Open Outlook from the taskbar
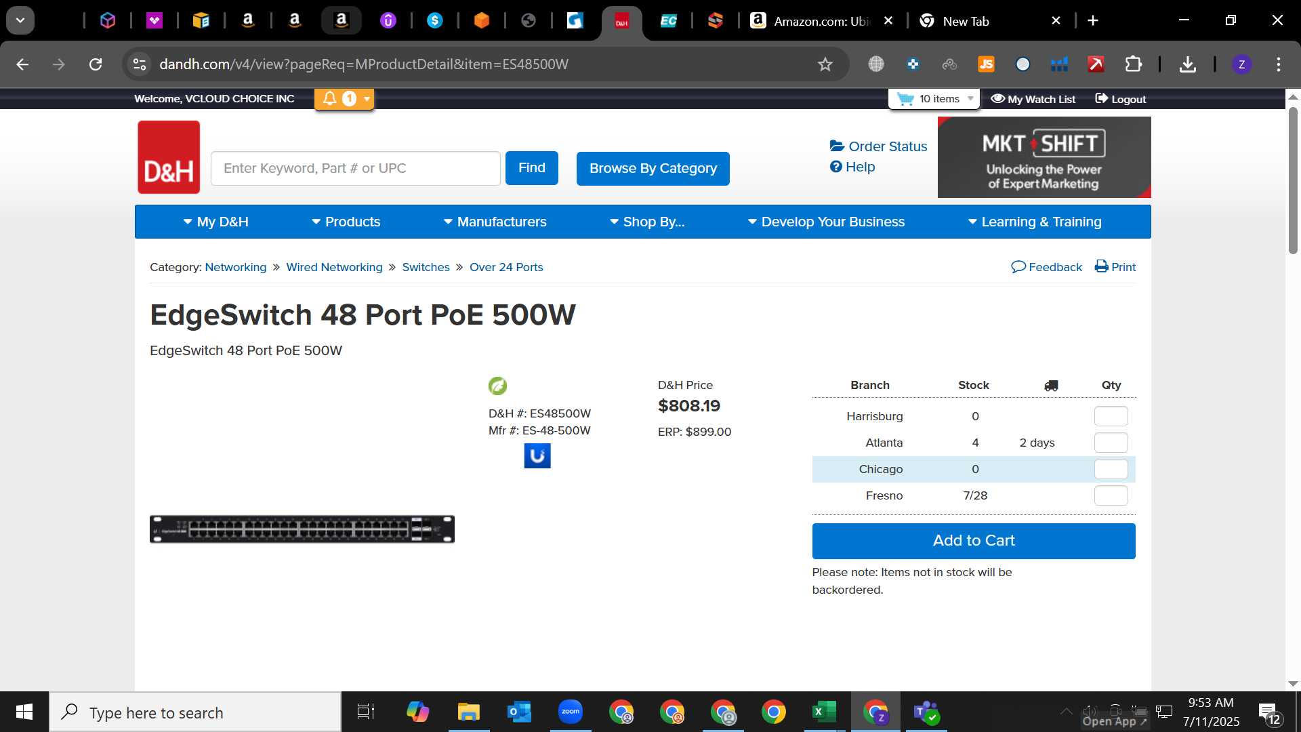Screen dimensions: 1301x732 519,712
